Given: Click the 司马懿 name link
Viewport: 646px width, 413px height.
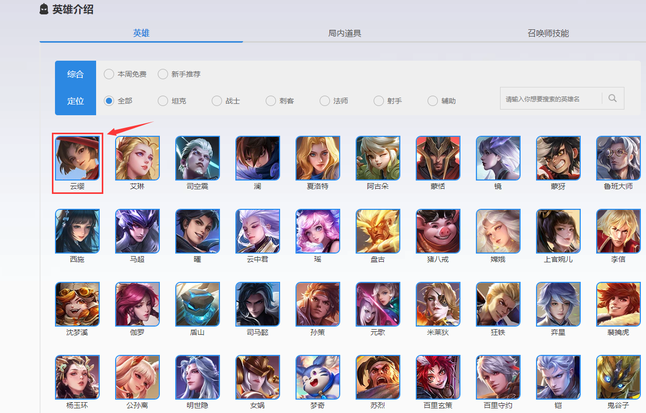Looking at the screenshot, I should (x=257, y=332).
